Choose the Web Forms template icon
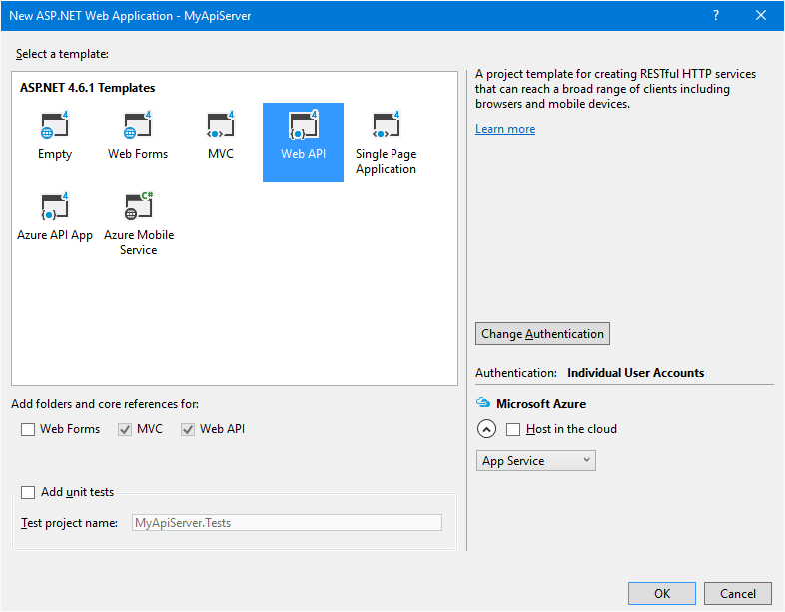785x612 pixels. tap(138, 125)
